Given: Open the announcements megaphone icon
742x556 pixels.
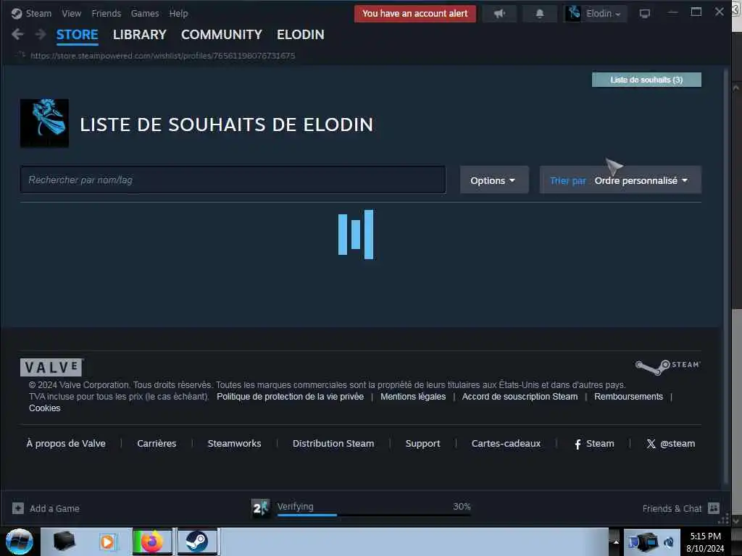Looking at the screenshot, I should pyautogui.click(x=499, y=14).
